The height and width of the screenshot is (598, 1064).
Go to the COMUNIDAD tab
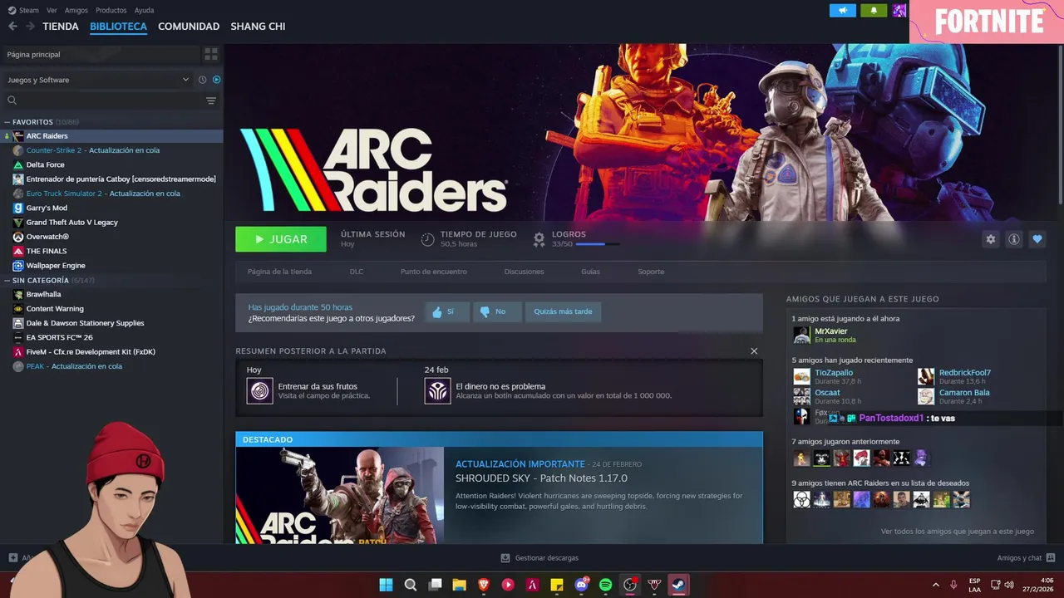(189, 27)
